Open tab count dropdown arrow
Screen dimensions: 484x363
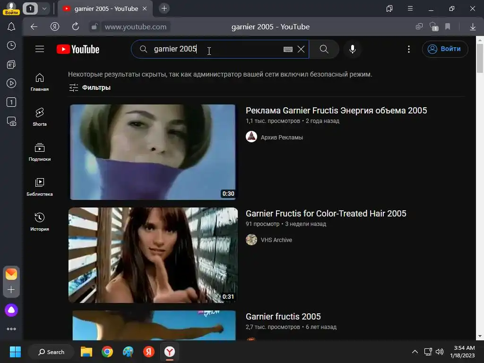tap(44, 9)
